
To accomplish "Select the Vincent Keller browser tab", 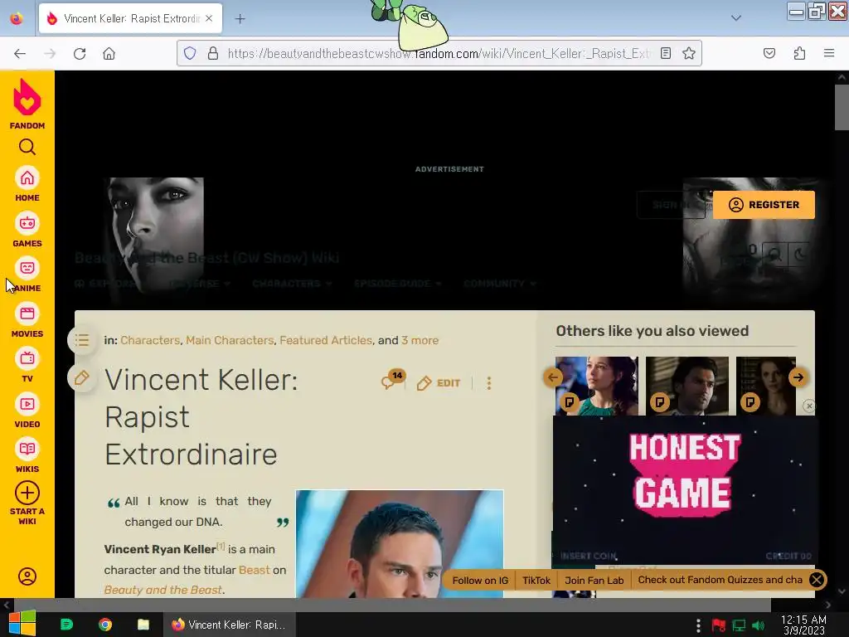I will coord(130,18).
